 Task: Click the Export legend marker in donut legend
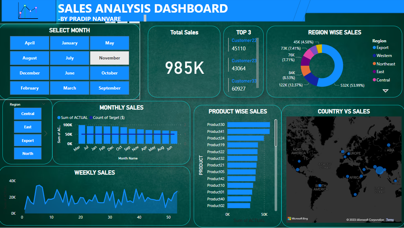[x=374, y=48]
